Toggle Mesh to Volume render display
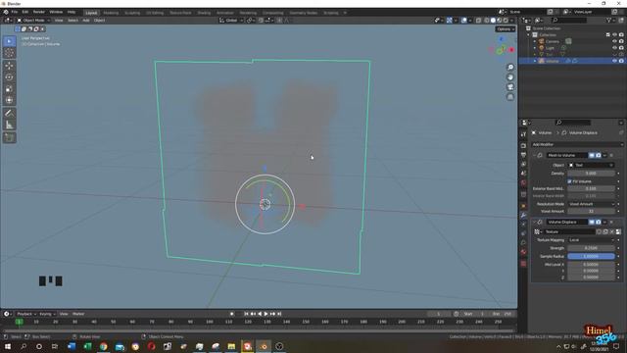 (598, 155)
